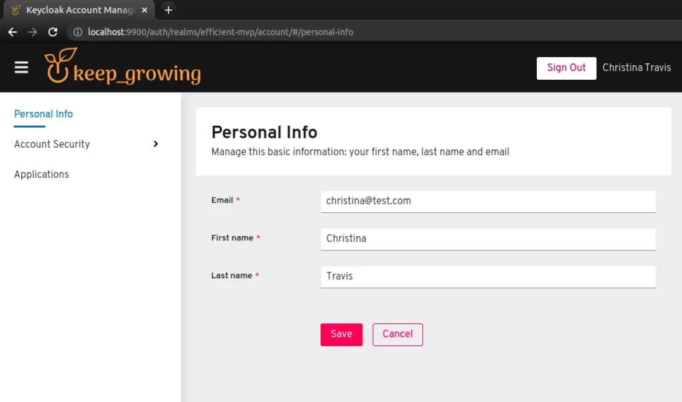This screenshot has height=402, width=682.
Task: Go back in browser history
Action: point(13,32)
